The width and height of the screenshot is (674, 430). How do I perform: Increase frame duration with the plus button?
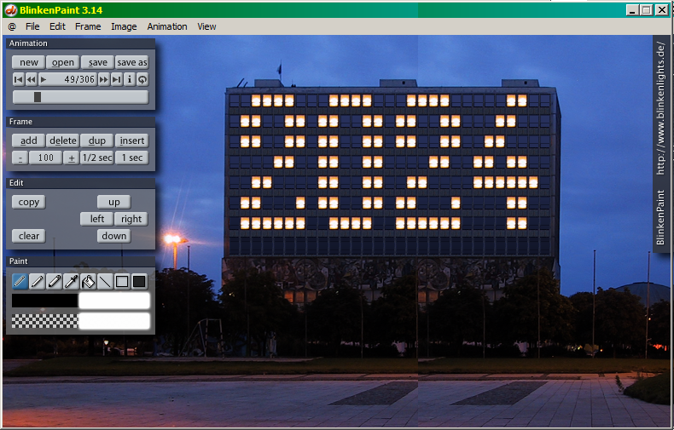(72, 158)
